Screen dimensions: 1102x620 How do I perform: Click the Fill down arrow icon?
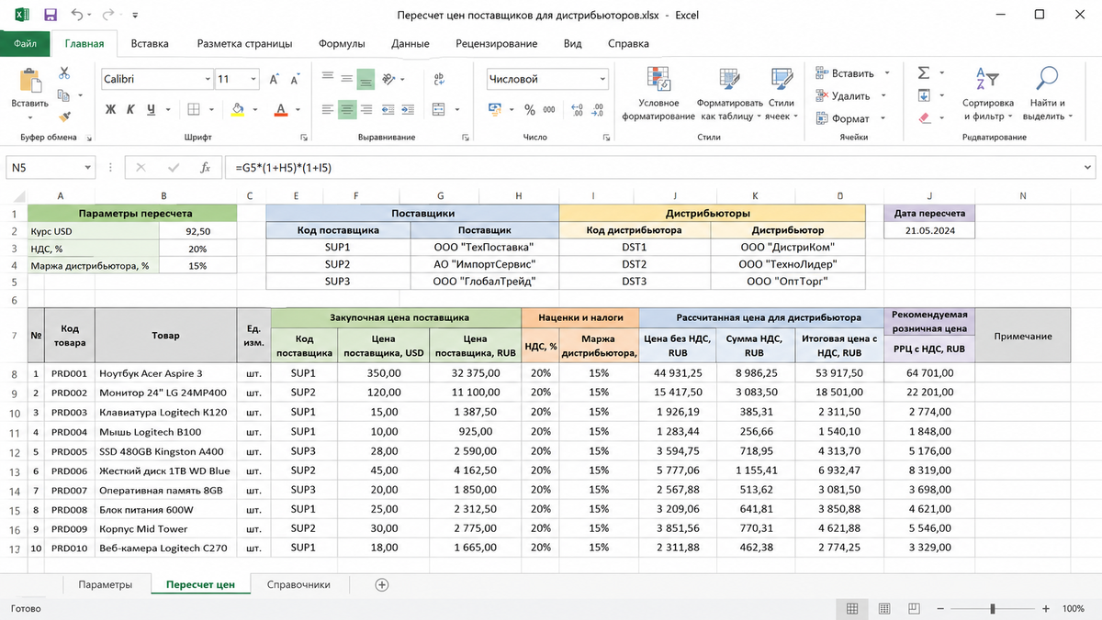point(924,95)
